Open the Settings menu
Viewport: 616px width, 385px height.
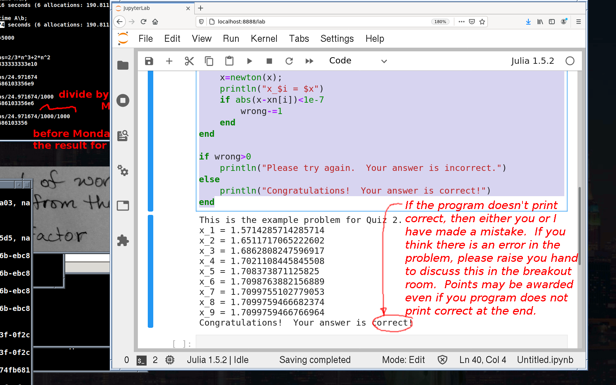coord(337,39)
